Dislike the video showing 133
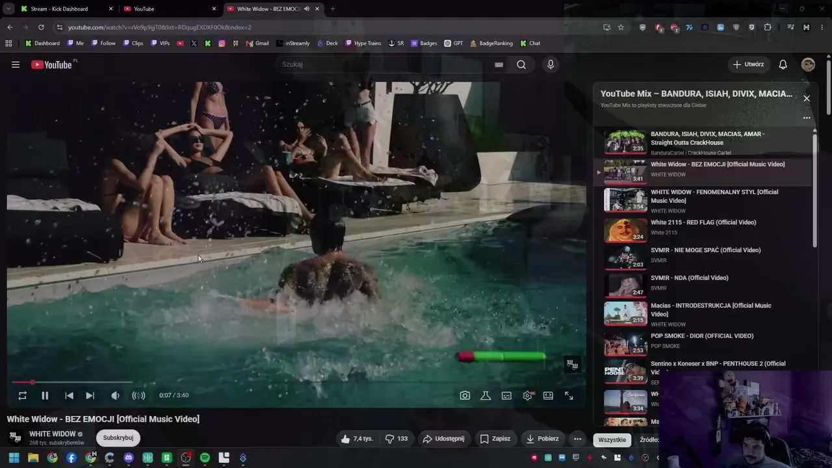The width and height of the screenshot is (832, 468). click(x=396, y=439)
